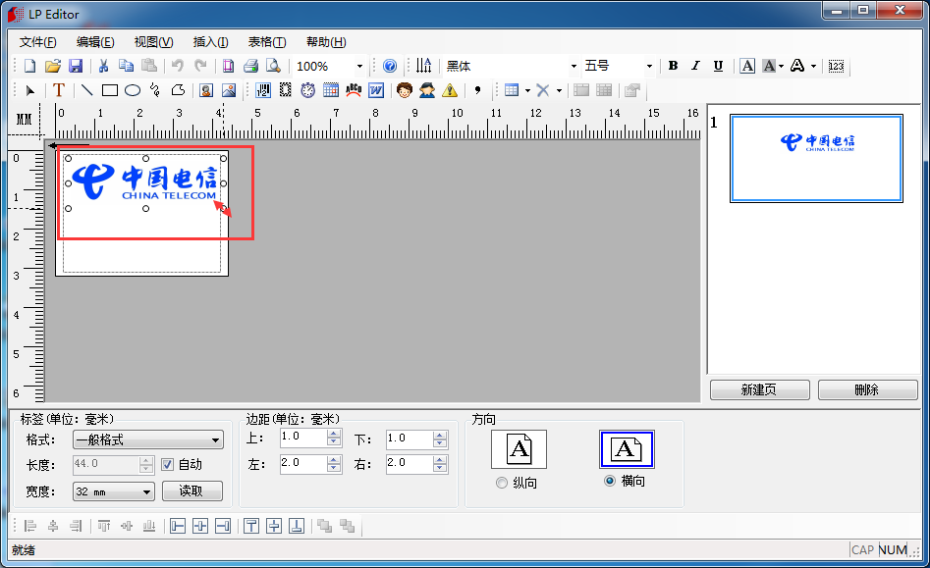Save the label with the floppy icon
This screenshot has width=930, height=568.
point(75,66)
